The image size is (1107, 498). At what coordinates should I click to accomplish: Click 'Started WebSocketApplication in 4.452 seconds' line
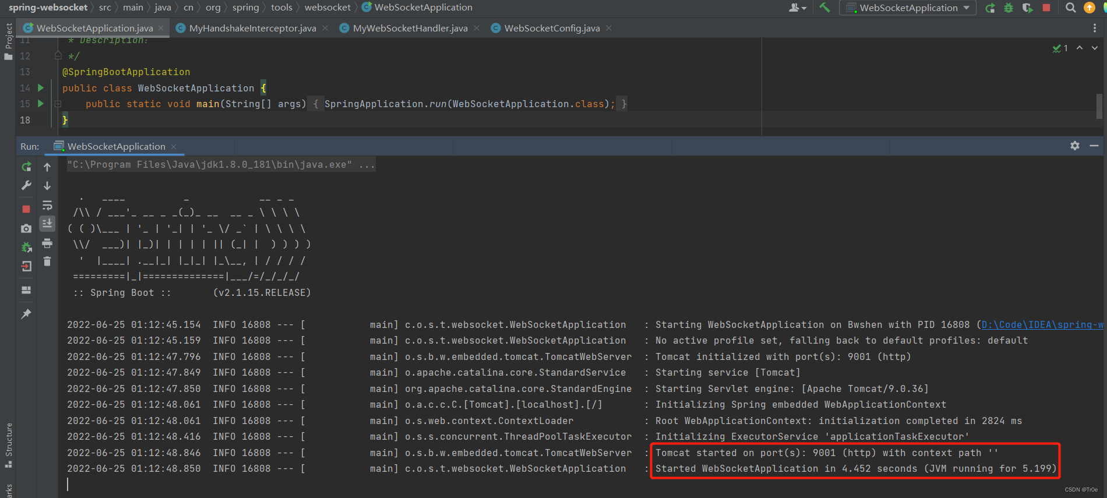(x=856, y=469)
